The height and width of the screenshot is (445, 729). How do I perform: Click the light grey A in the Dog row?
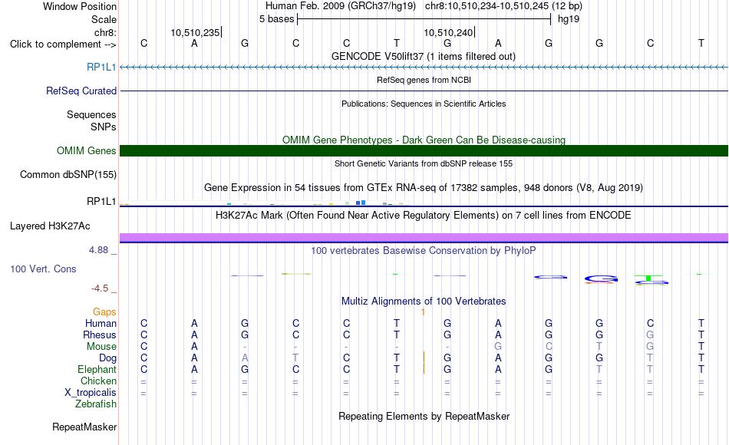pos(245,358)
